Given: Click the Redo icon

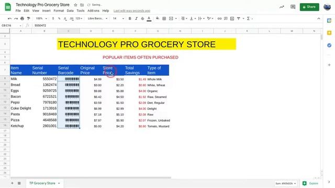Looking at the screenshot, I should tap(16, 19).
